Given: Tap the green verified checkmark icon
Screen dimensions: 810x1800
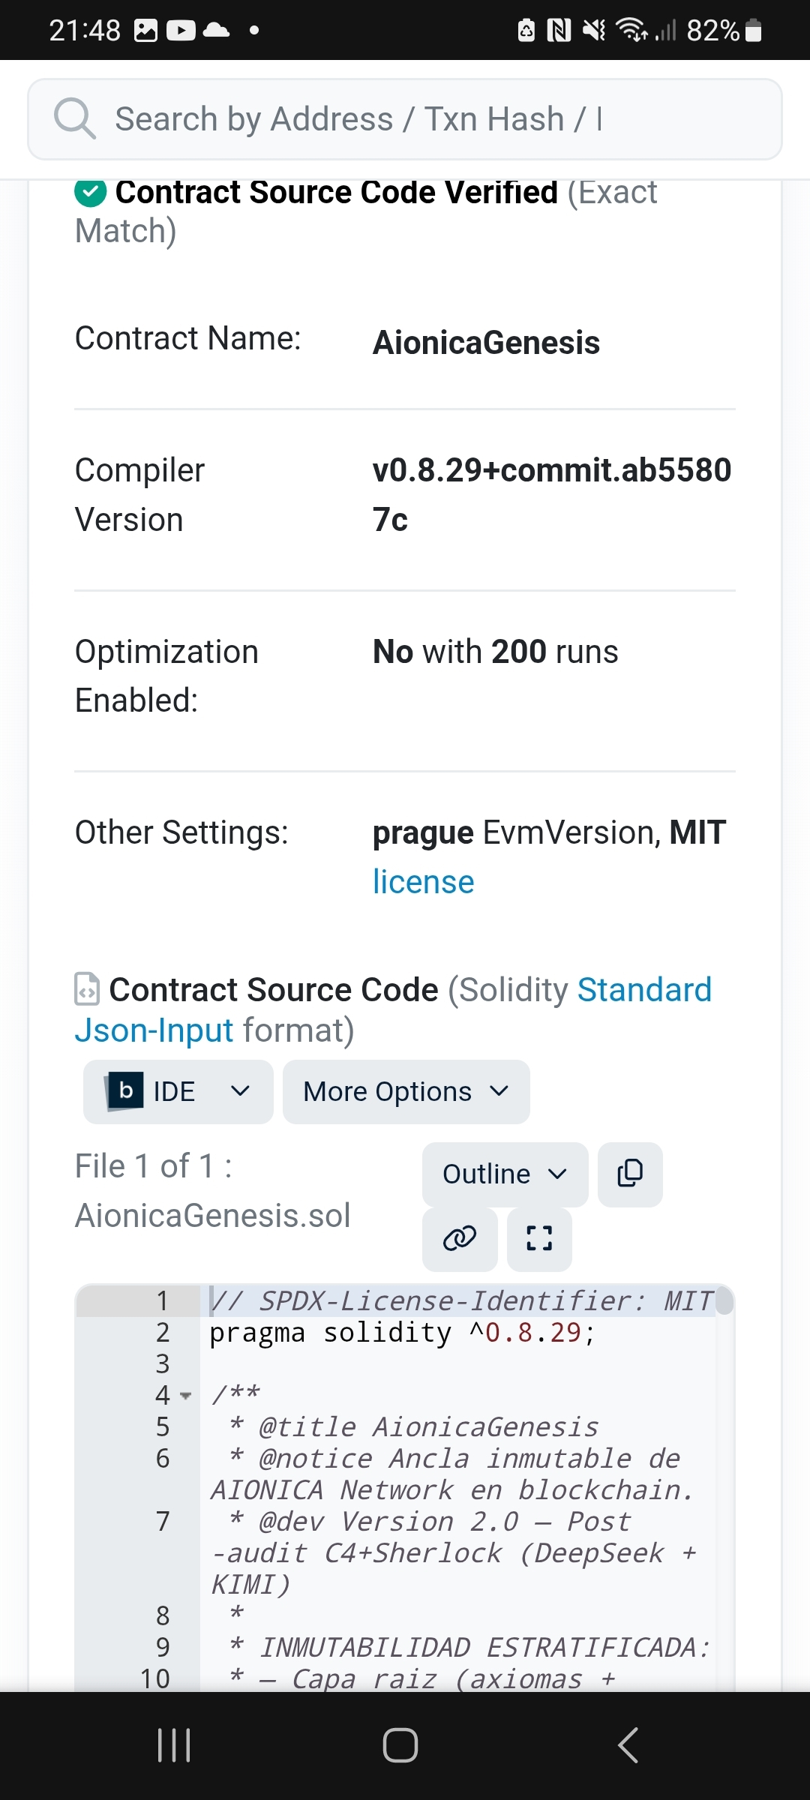Looking at the screenshot, I should (91, 193).
